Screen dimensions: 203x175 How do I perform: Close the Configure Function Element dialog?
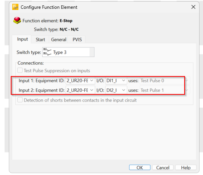click(x=193, y=7)
